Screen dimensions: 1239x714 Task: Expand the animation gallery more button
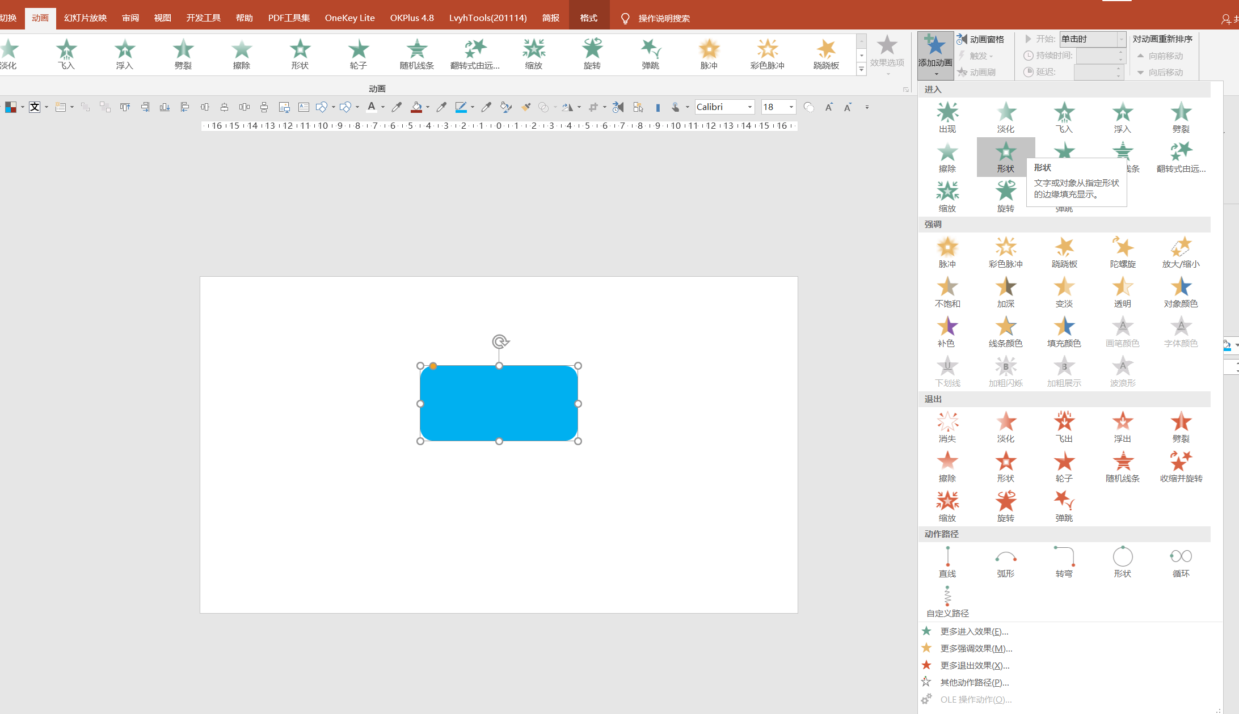[861, 69]
